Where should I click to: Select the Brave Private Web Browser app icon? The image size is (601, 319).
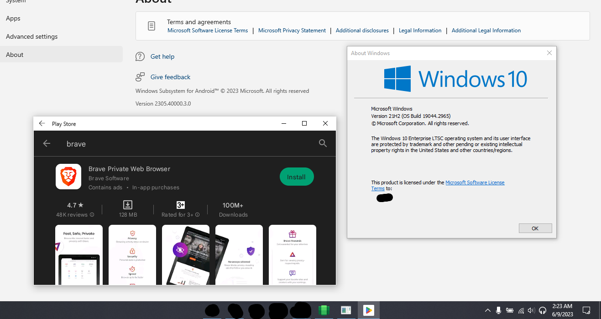(68, 177)
